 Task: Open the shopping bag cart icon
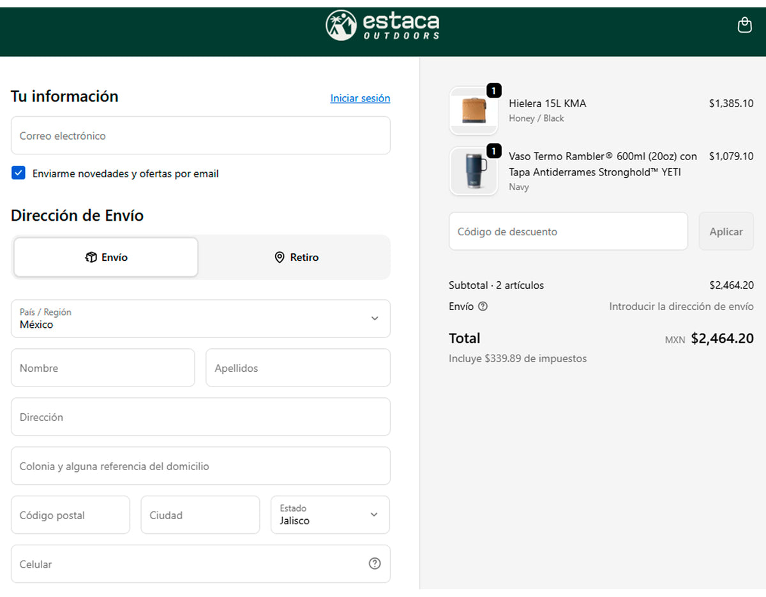point(744,25)
